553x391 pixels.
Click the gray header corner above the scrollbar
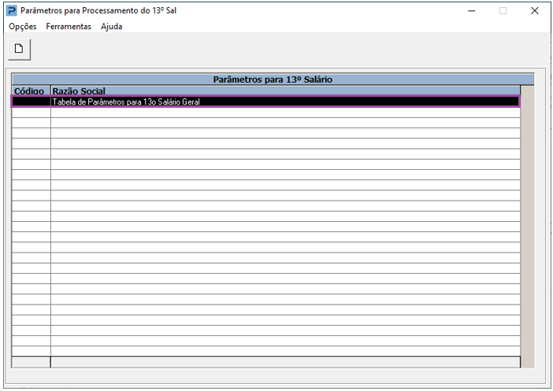[x=527, y=90]
